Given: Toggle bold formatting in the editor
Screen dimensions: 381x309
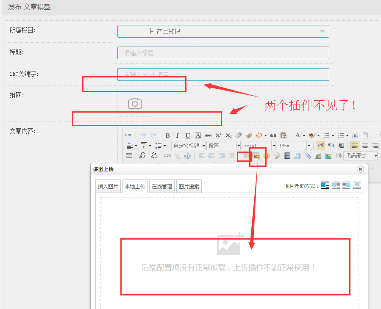Looking at the screenshot, I should 167,135.
